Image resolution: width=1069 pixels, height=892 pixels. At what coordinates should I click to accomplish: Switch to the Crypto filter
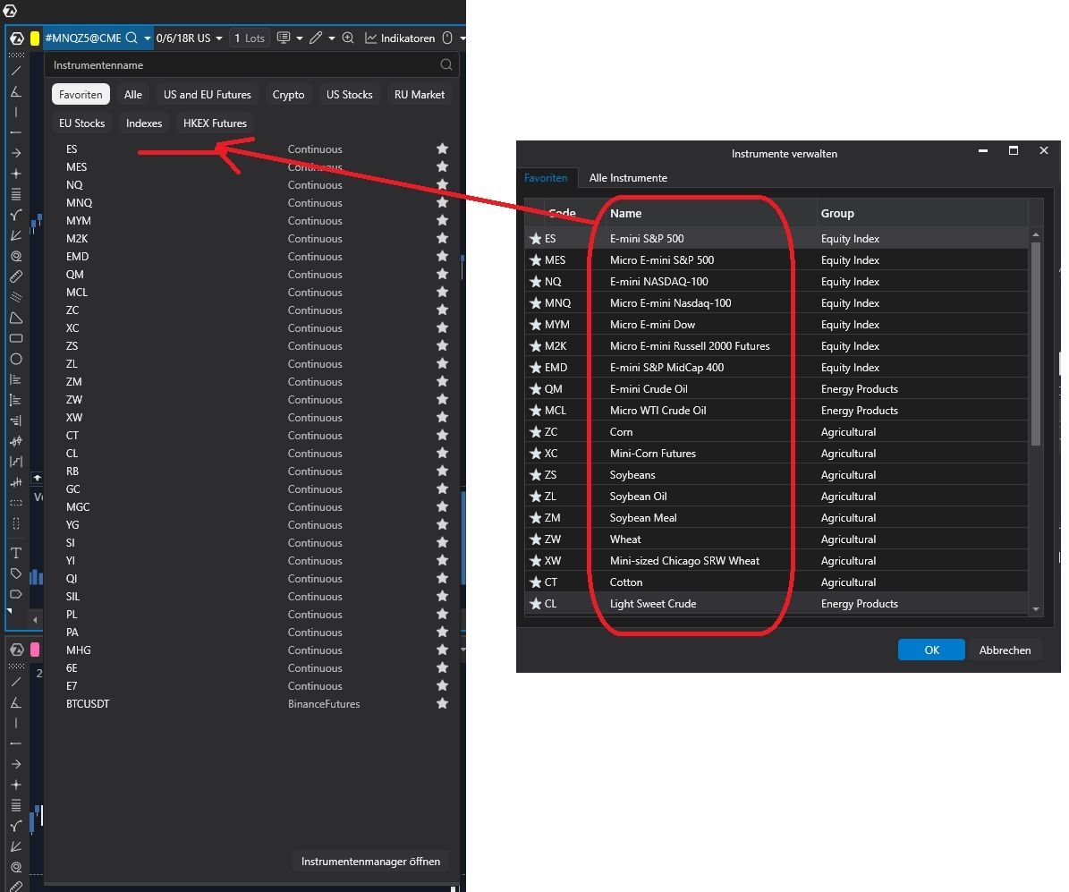point(288,95)
